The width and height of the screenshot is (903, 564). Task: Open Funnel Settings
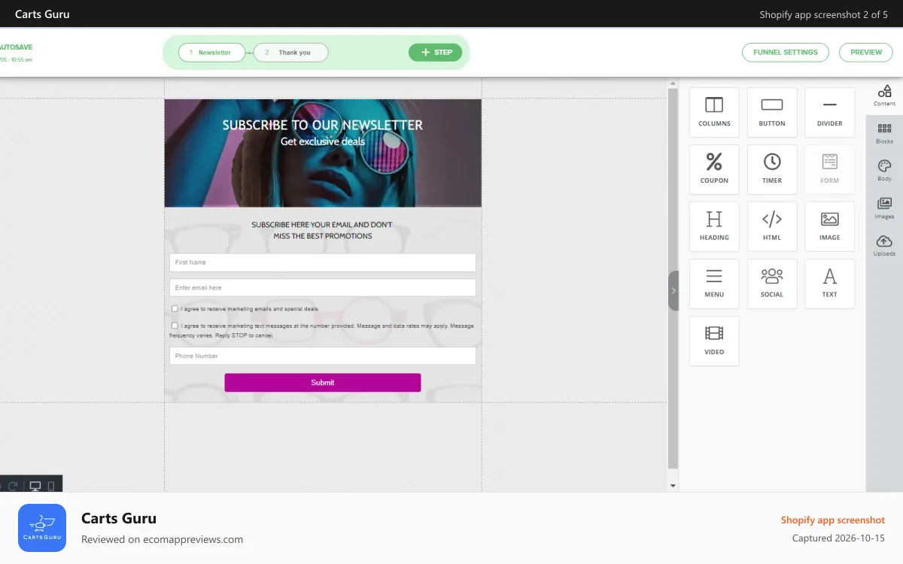[785, 53]
